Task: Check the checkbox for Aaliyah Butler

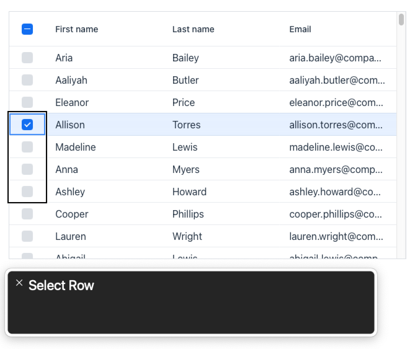Action: (27, 80)
